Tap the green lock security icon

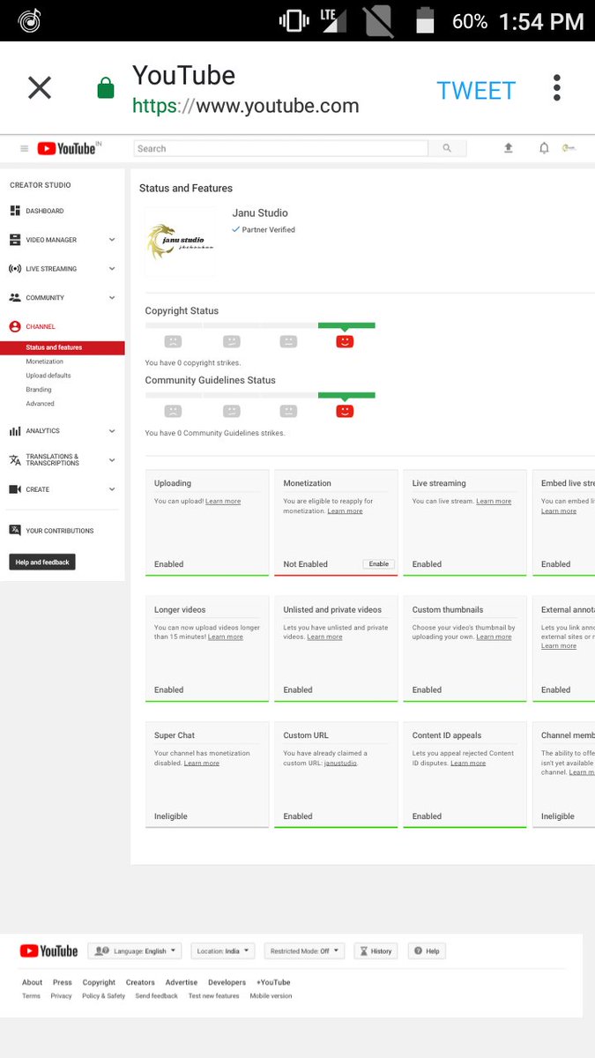click(x=106, y=88)
